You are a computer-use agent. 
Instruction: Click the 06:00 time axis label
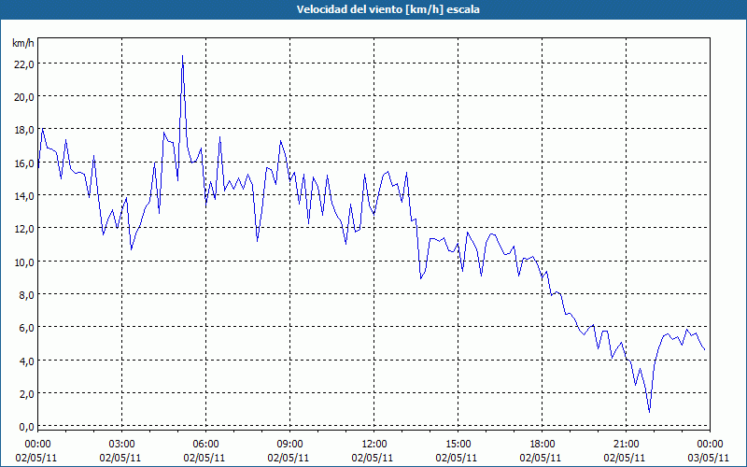point(205,445)
